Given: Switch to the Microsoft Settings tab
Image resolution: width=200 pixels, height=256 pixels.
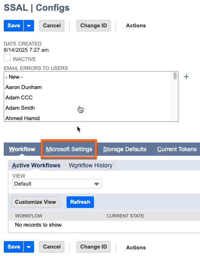Looking at the screenshot, I should click(x=69, y=149).
